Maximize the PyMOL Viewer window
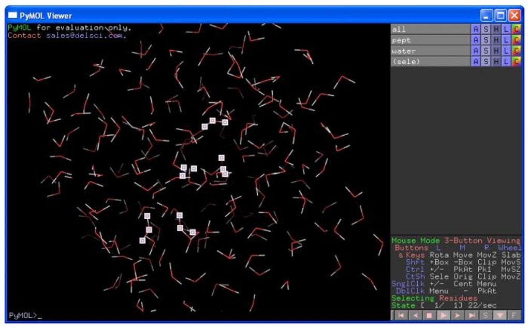Image resolution: width=528 pixels, height=327 pixels. 501,16
